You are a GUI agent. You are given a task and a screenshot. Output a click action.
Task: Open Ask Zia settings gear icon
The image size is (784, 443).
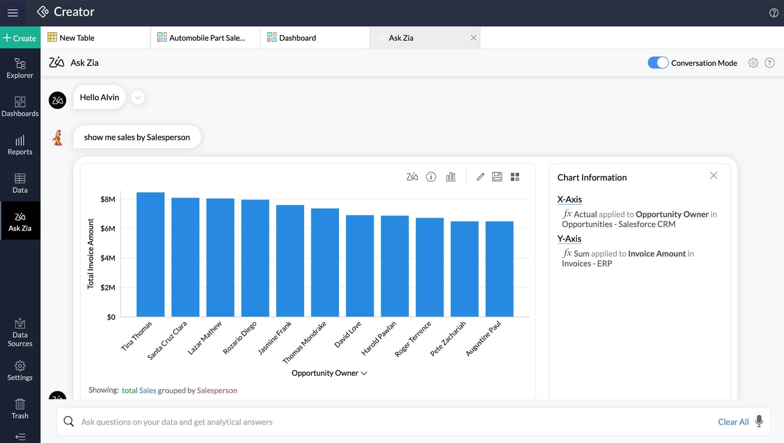(753, 63)
